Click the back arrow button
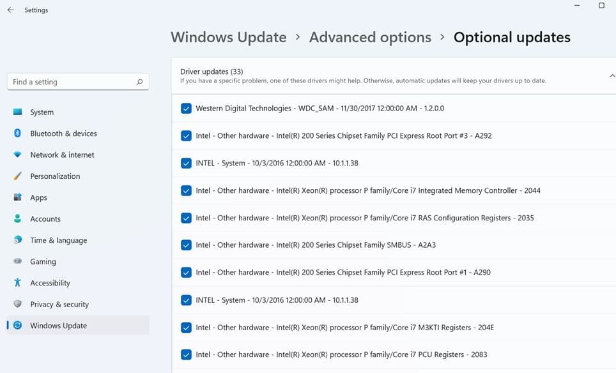The height and width of the screenshot is (373, 616). (x=10, y=10)
